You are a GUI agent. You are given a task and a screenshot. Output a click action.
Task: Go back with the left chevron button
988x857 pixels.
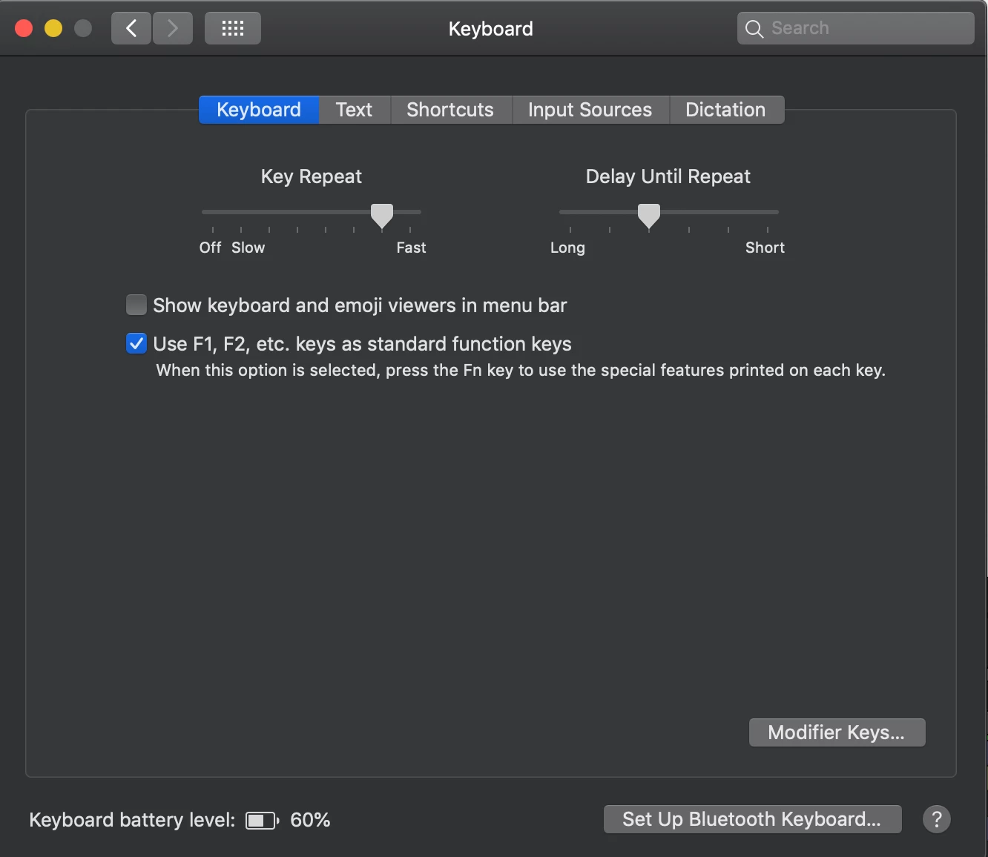coord(131,28)
